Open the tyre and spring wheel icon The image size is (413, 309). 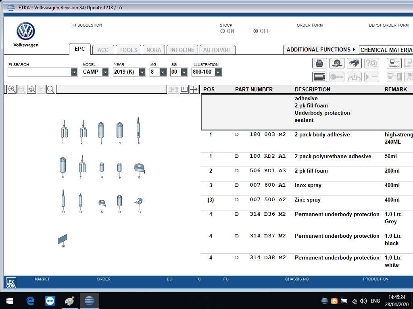tap(337, 63)
